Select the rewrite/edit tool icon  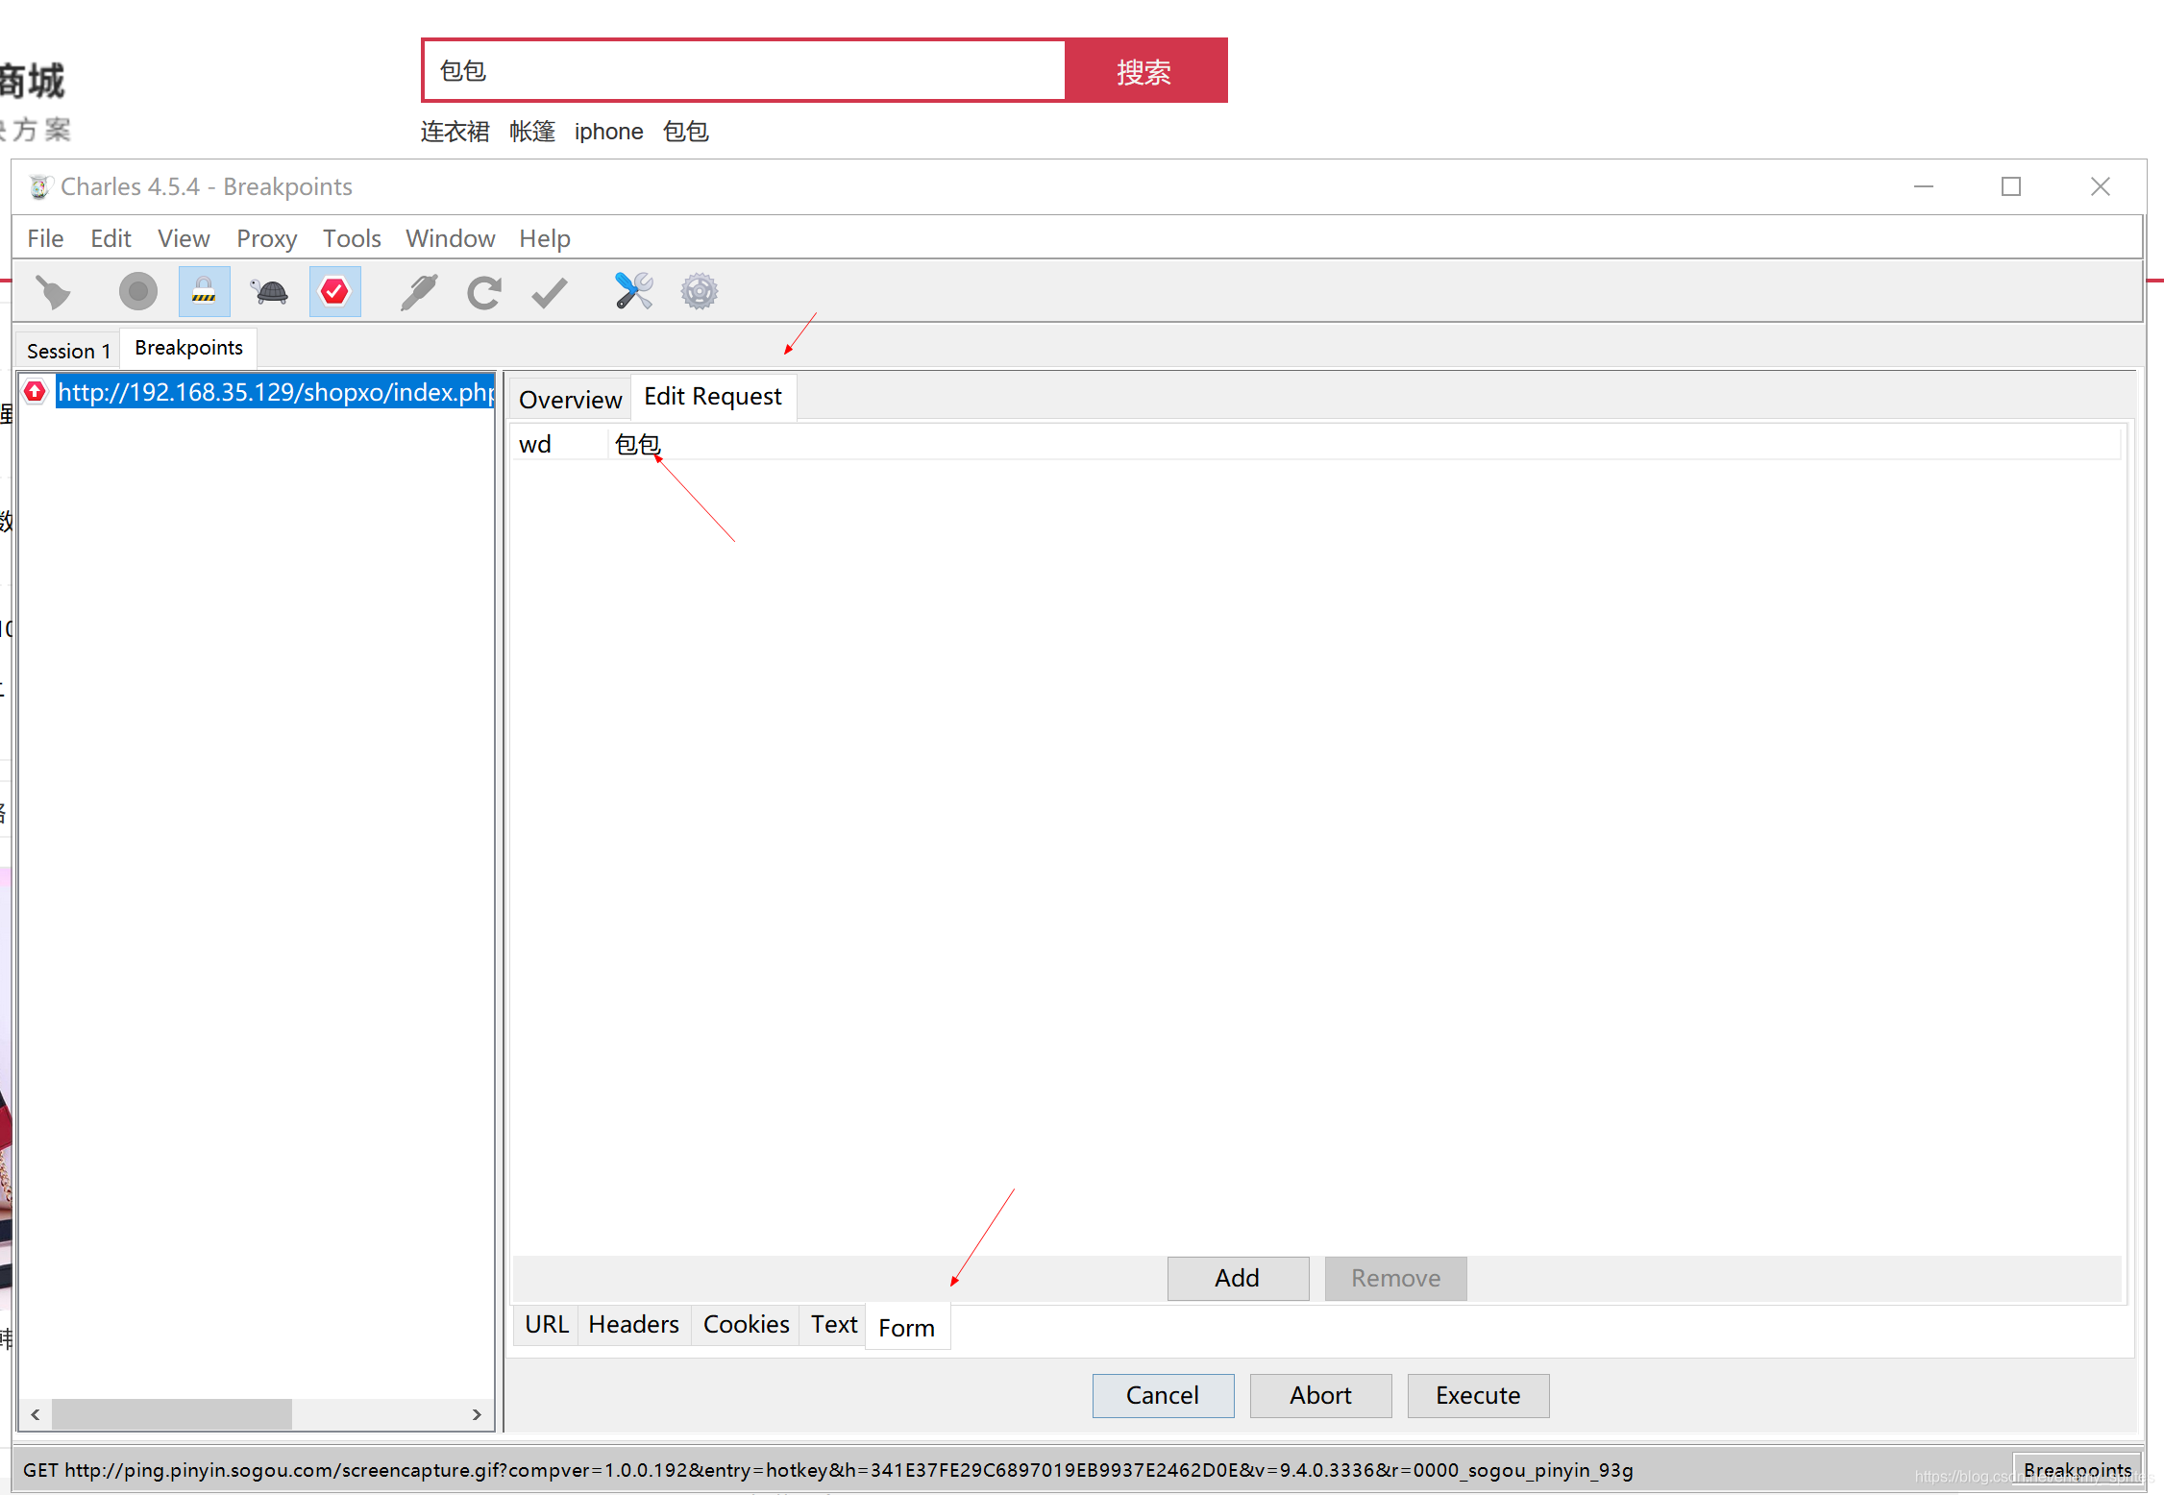click(418, 291)
